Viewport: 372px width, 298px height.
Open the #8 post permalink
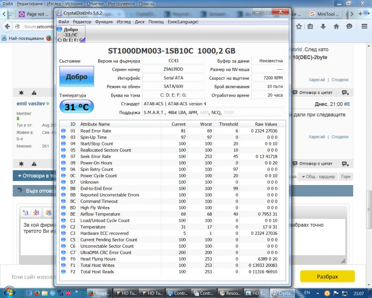347,104
